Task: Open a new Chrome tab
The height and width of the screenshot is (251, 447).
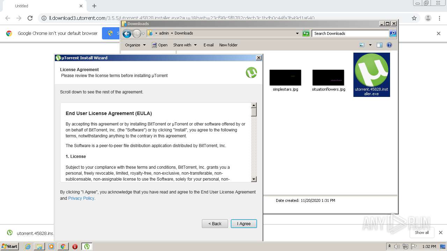Action: point(94,6)
